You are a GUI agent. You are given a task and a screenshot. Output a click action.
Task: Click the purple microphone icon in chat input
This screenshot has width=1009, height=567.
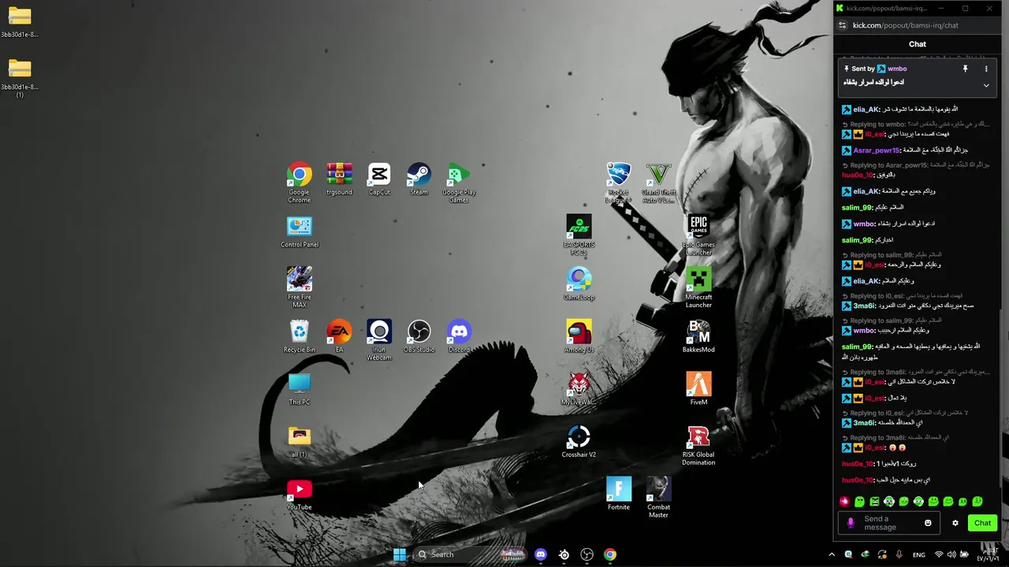pyautogui.click(x=850, y=523)
